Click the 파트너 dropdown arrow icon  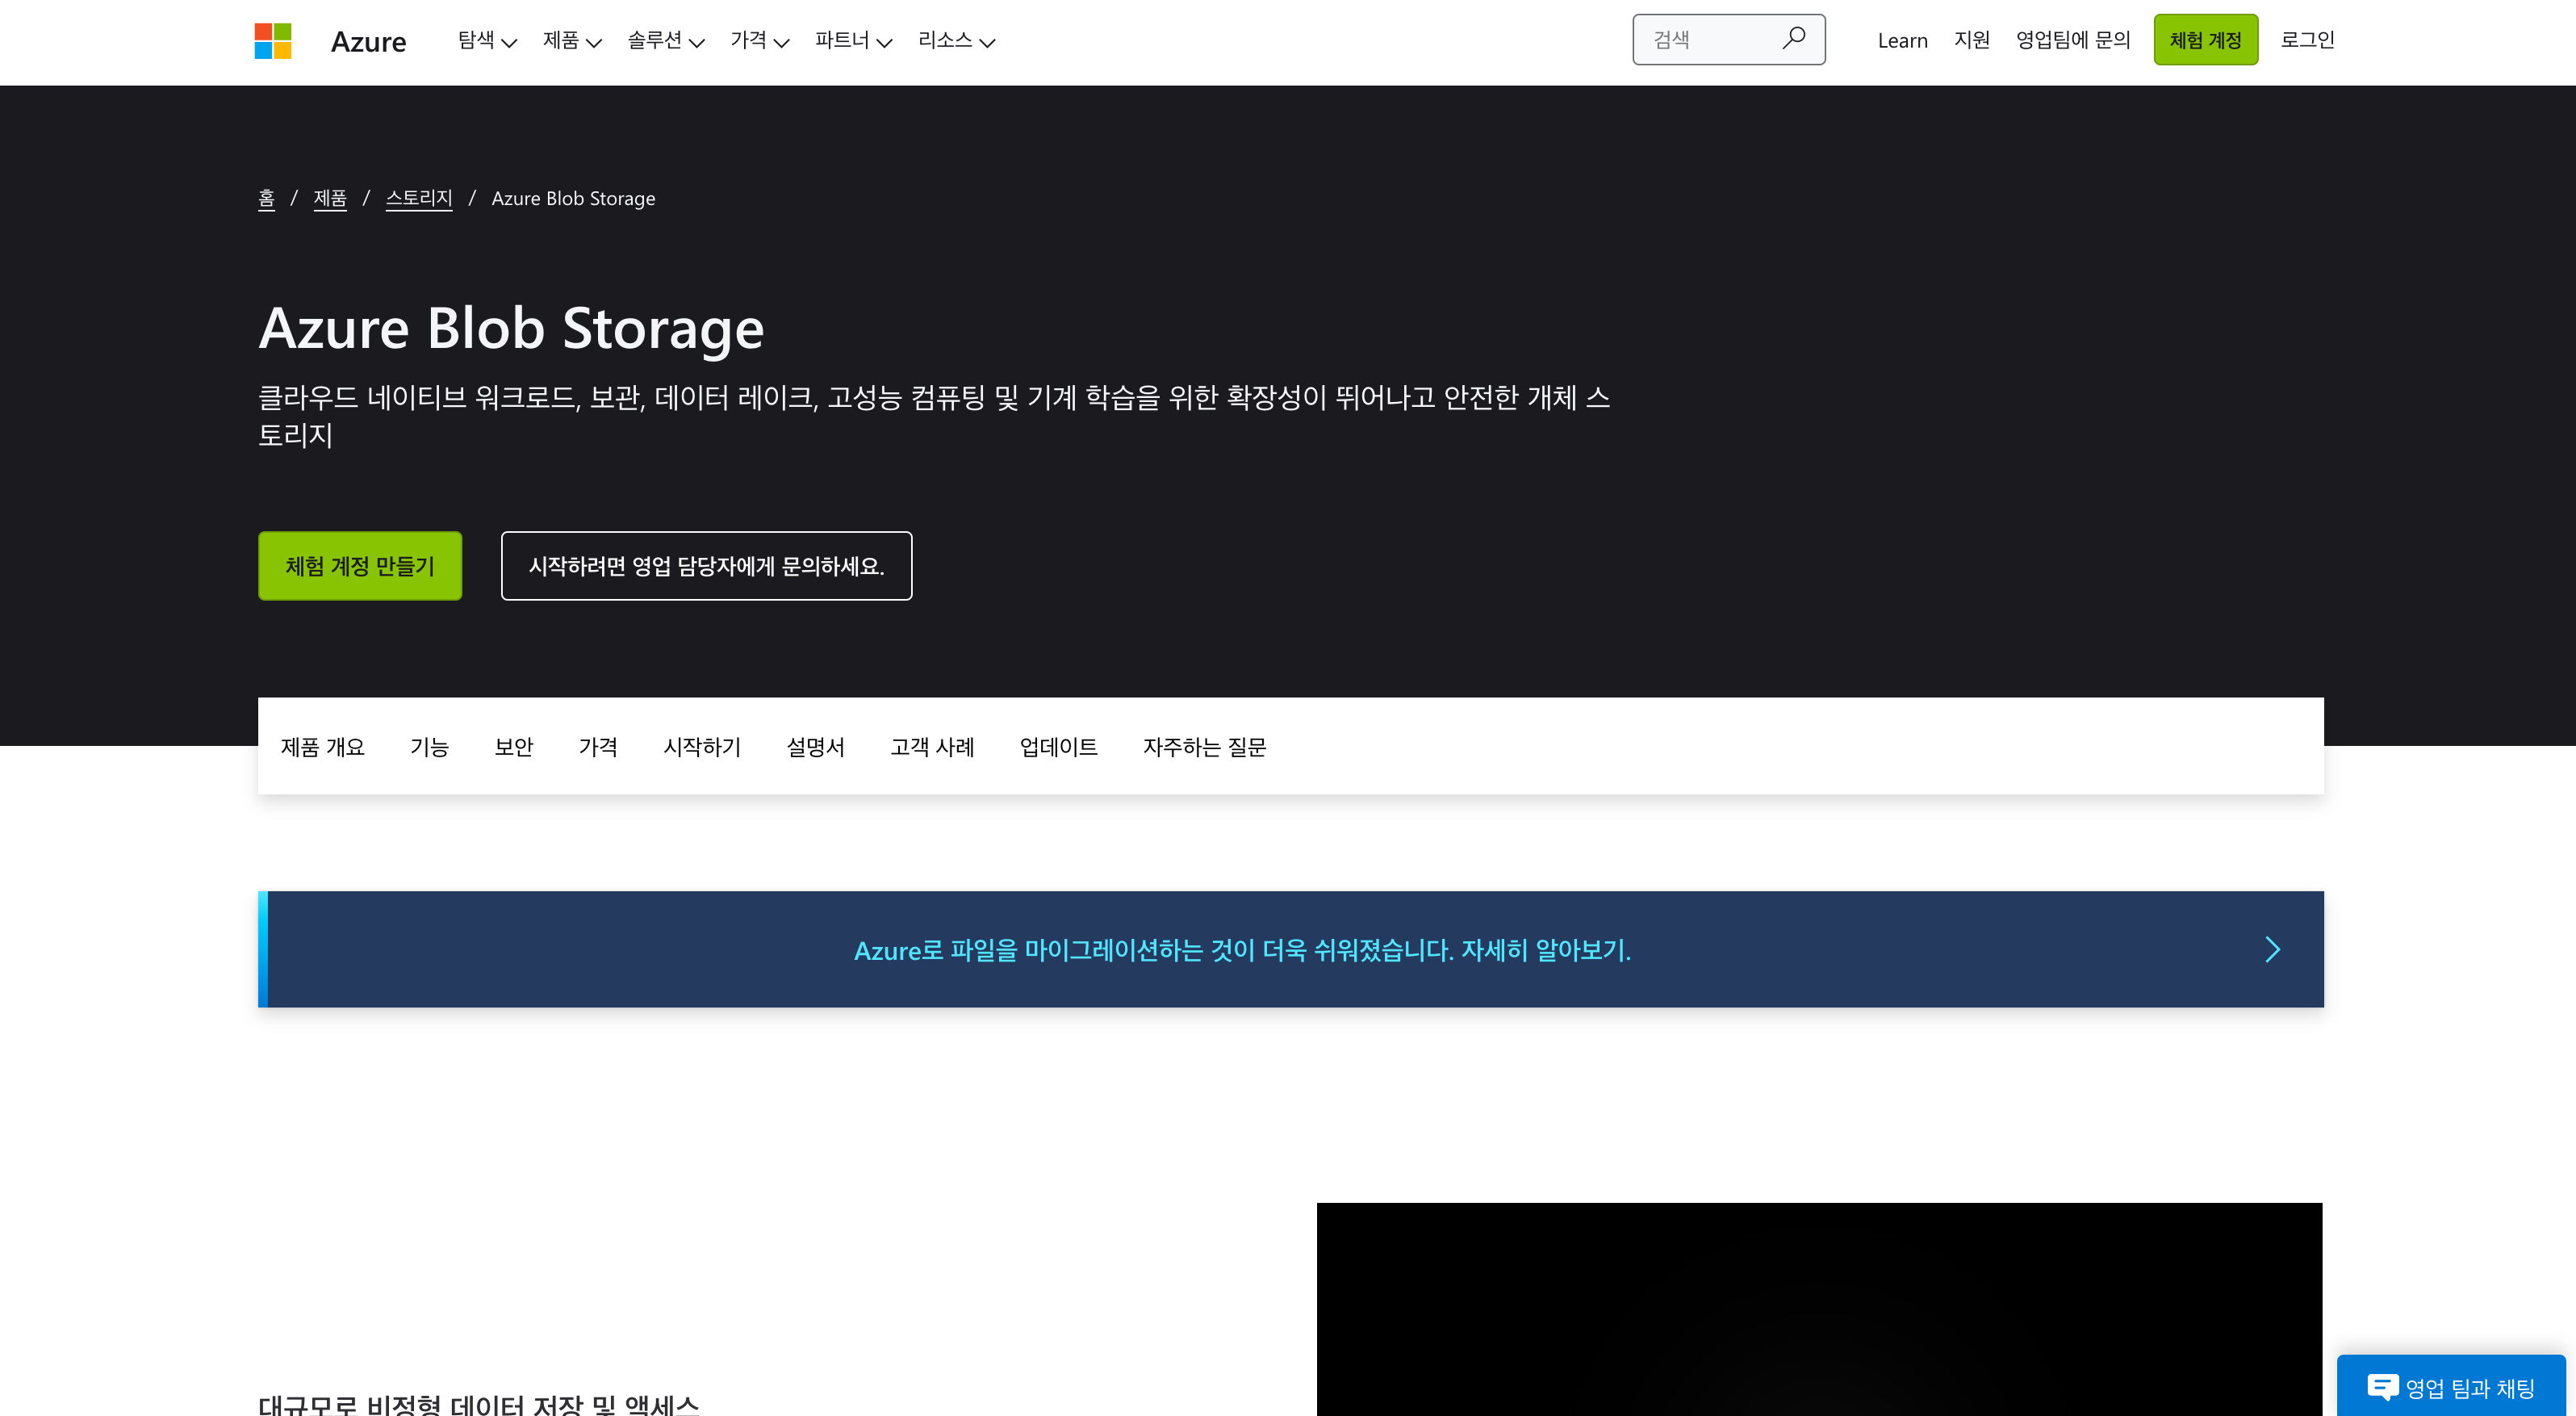(884, 40)
